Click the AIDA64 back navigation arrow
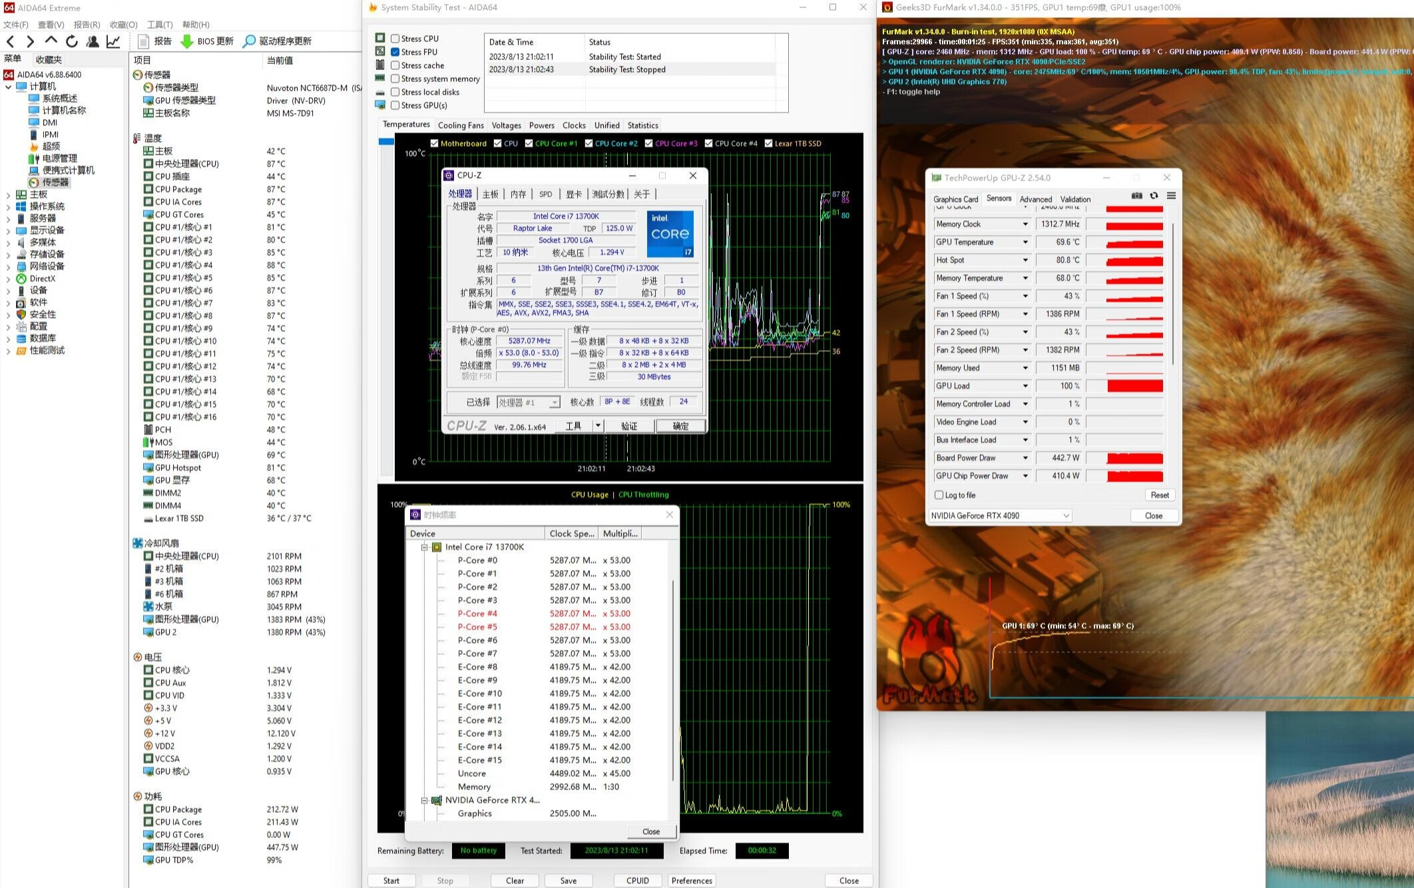 pyautogui.click(x=10, y=41)
